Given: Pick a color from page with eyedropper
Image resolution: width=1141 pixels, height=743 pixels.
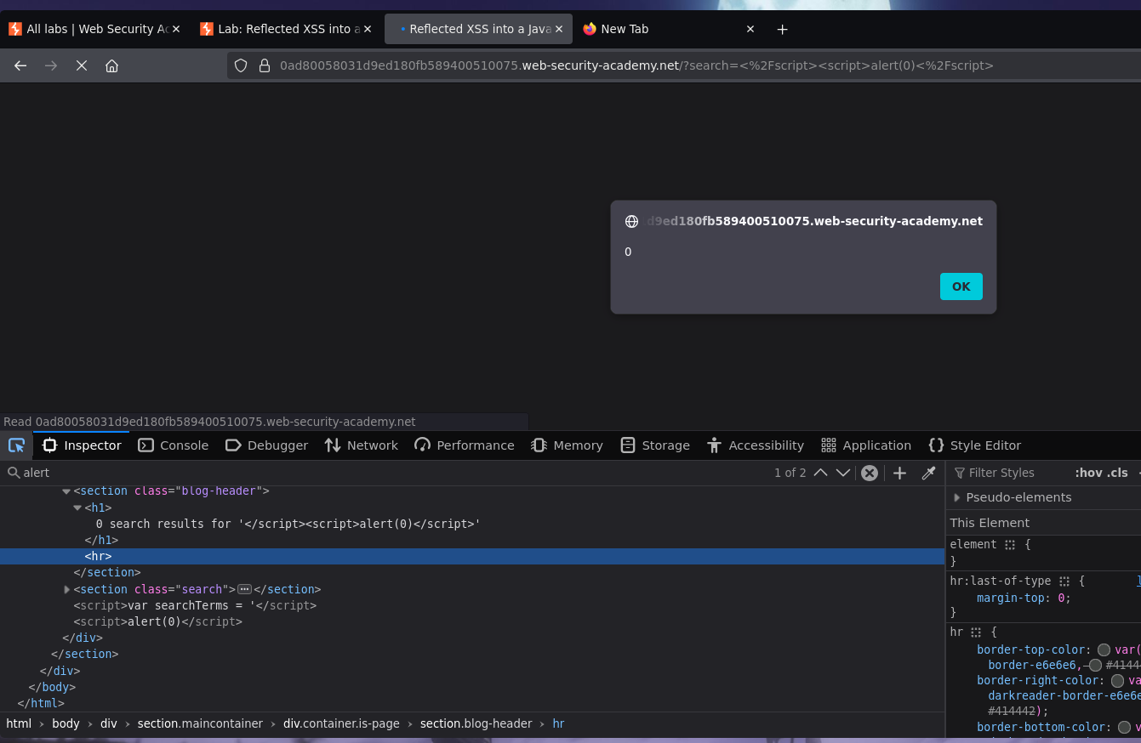Looking at the screenshot, I should [928, 473].
